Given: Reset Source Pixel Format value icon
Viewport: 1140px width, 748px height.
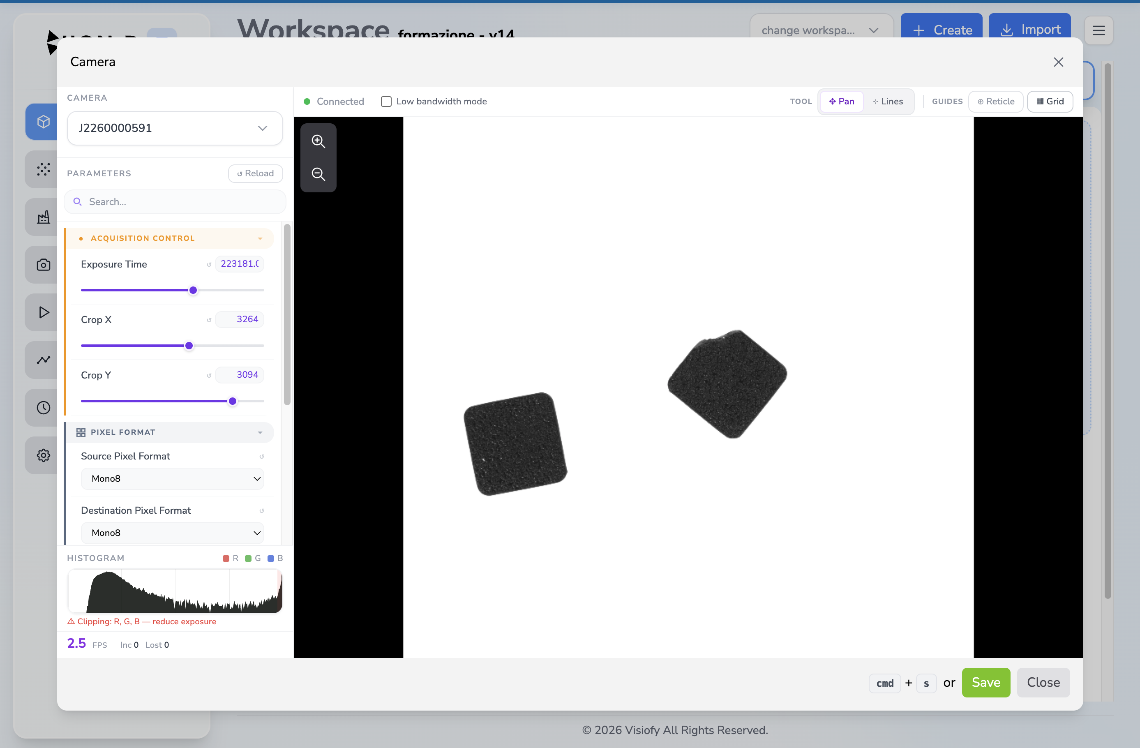Looking at the screenshot, I should click(261, 457).
